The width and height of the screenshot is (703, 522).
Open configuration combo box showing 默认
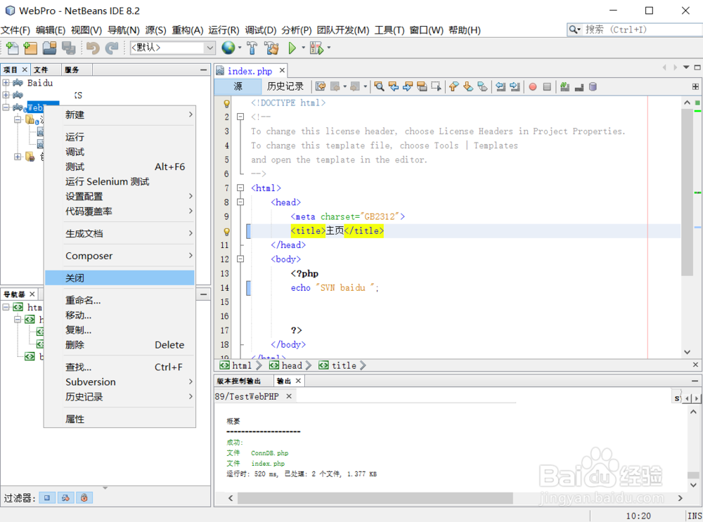(x=172, y=48)
